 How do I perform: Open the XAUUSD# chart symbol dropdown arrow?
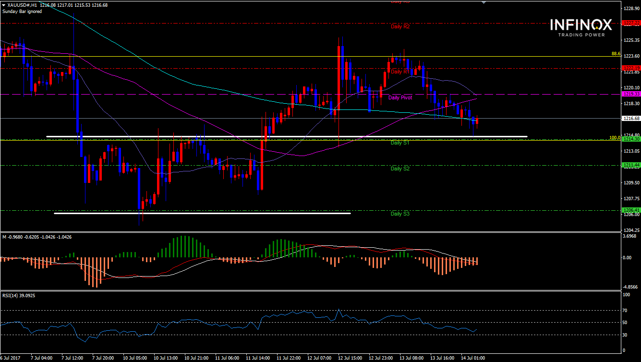point(3,5)
